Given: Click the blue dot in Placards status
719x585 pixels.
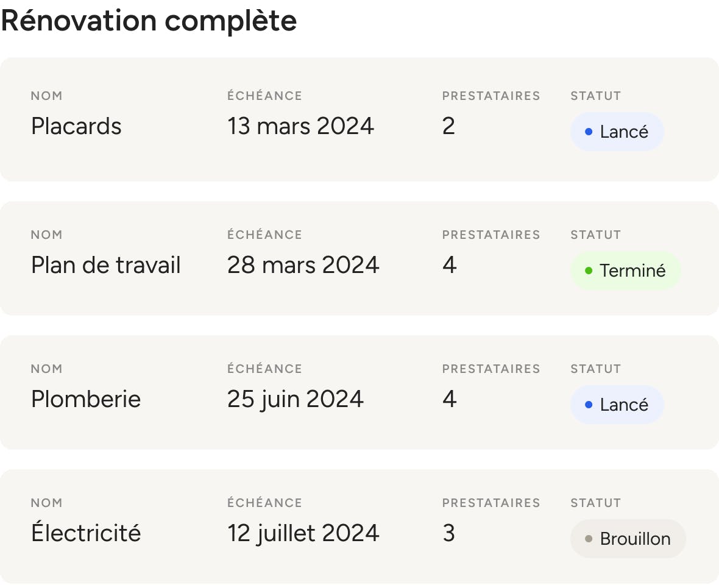Looking at the screenshot, I should click(x=589, y=132).
